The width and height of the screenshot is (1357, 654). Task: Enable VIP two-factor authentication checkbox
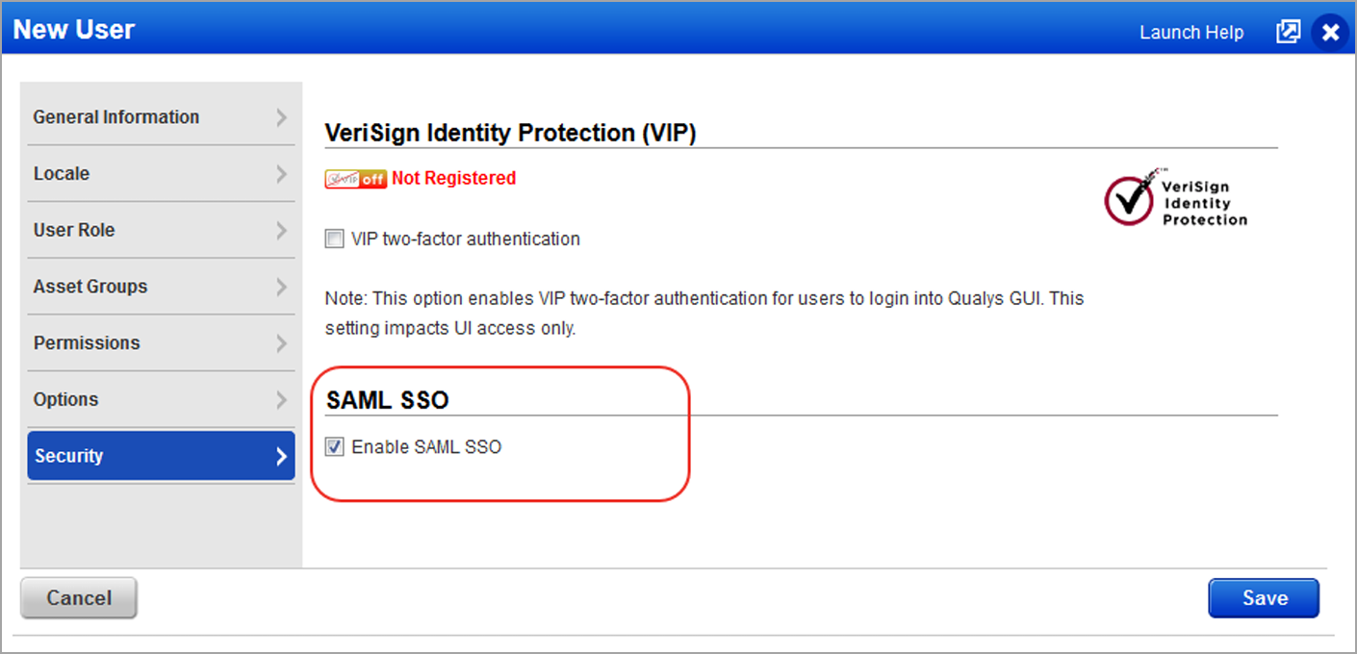tap(334, 239)
